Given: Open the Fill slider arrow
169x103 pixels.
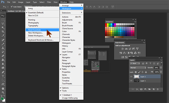Looking at the screenshot, I should pos(161,72).
